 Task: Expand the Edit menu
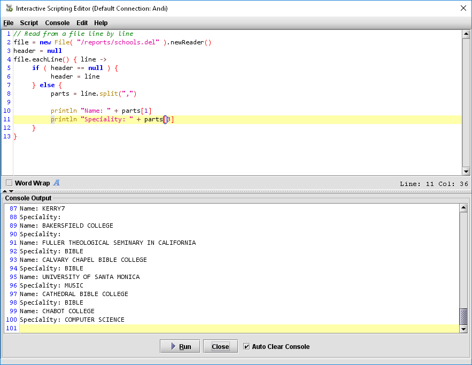(x=82, y=23)
